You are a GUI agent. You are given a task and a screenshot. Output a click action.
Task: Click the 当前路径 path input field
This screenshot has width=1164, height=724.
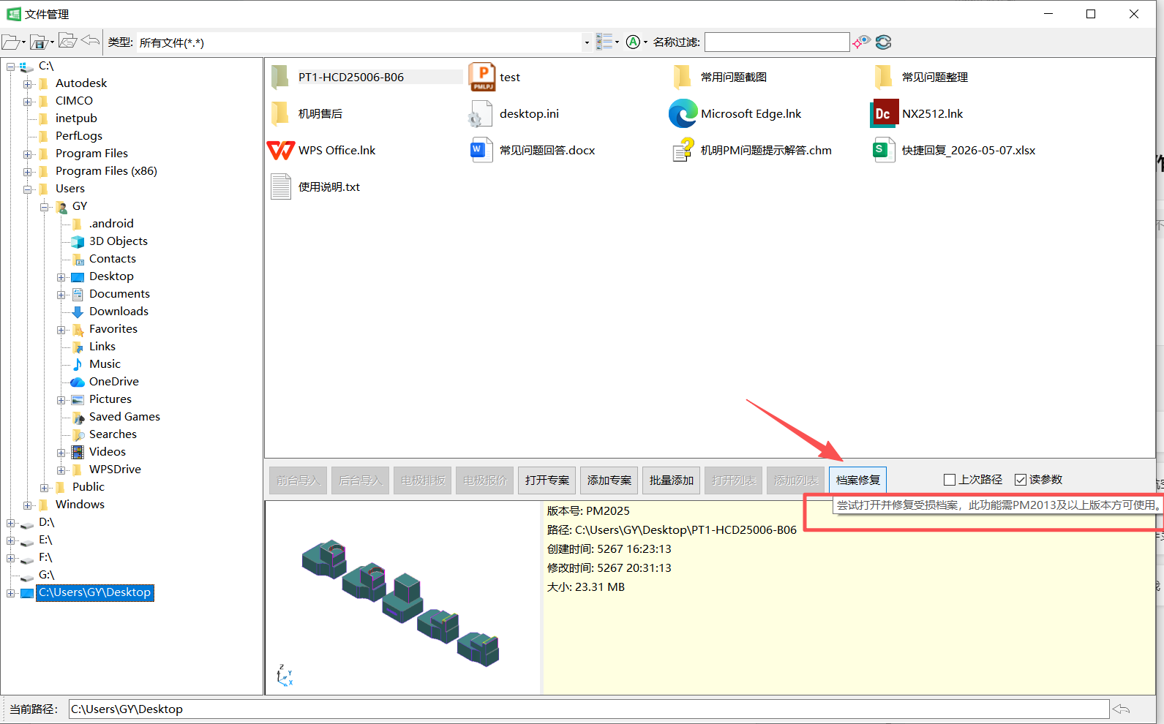pyautogui.click(x=589, y=709)
